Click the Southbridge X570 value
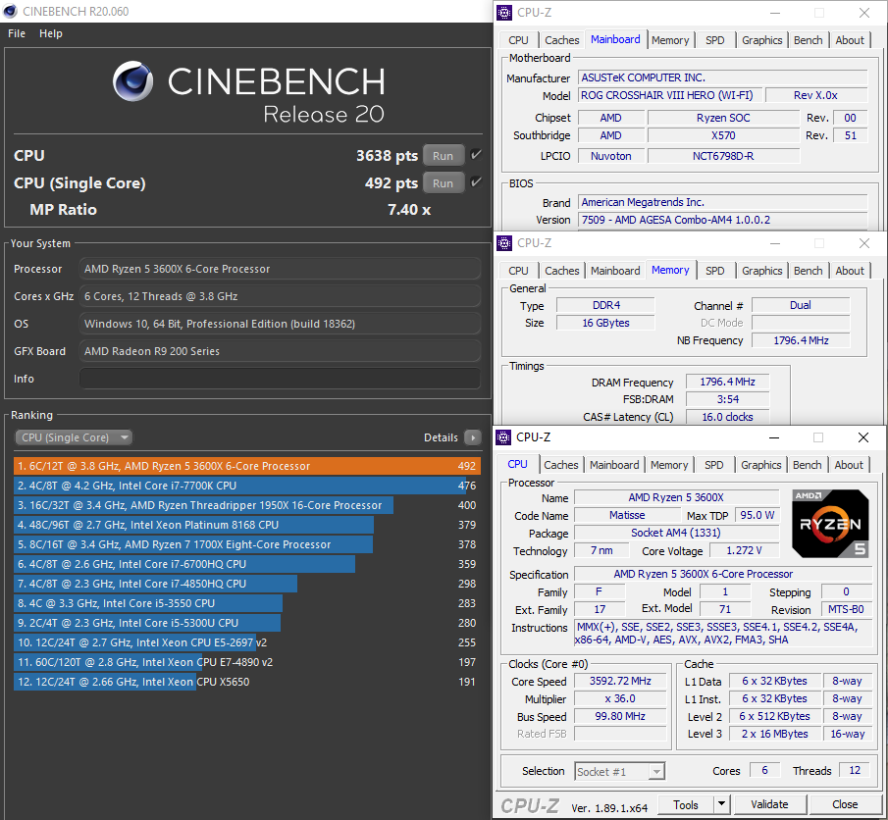This screenshot has width=888, height=820. [723, 135]
